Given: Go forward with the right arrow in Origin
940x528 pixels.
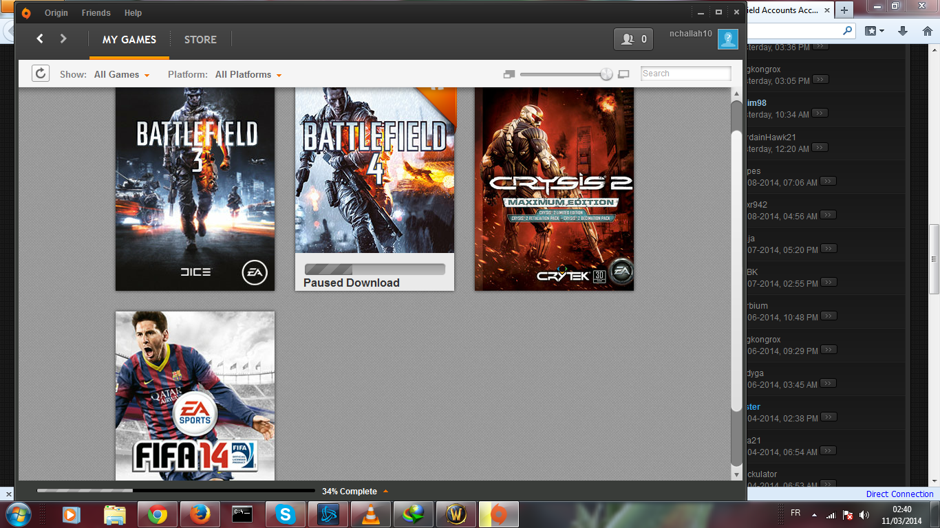Looking at the screenshot, I should [63, 39].
